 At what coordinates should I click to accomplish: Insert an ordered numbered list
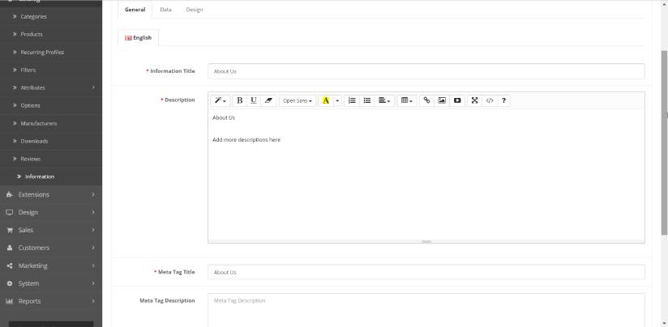352,100
